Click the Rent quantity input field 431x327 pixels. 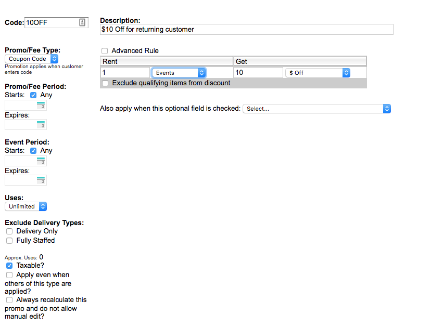tap(125, 73)
